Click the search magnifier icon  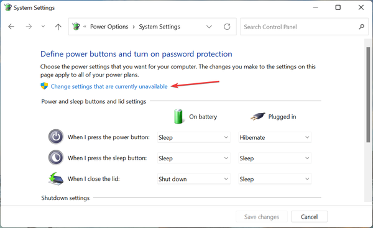click(361, 27)
